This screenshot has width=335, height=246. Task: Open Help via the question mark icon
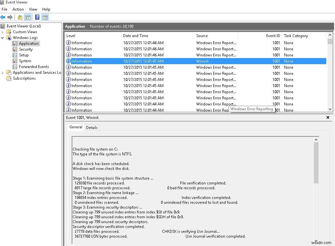(37, 17)
